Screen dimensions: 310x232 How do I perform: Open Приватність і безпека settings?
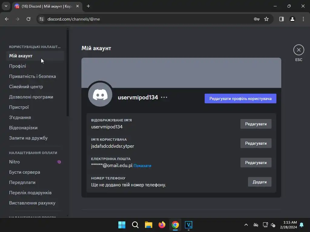coord(35,76)
